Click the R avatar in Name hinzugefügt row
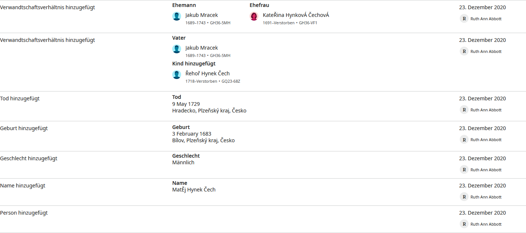The width and height of the screenshot is (526, 233). pos(464,197)
